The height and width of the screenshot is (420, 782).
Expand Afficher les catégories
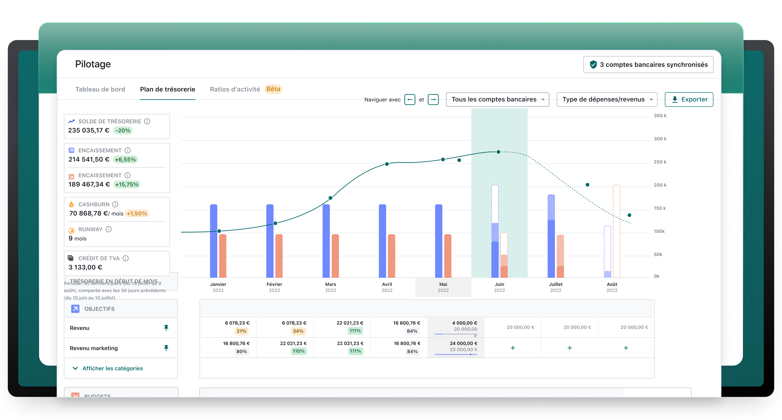pos(112,368)
